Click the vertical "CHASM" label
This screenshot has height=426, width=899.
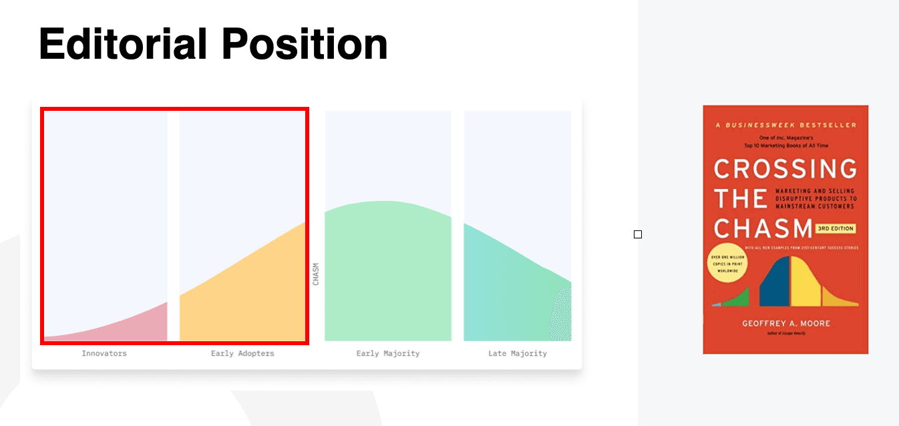point(316,274)
